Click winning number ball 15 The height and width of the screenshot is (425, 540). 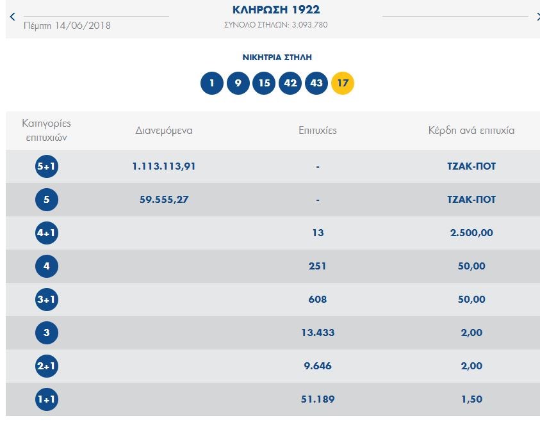(x=264, y=83)
